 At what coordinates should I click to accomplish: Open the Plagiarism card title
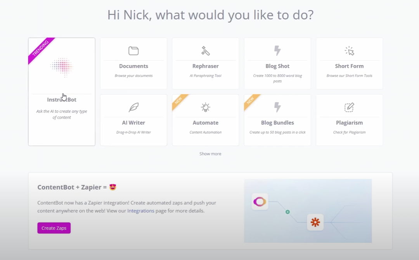(x=349, y=123)
